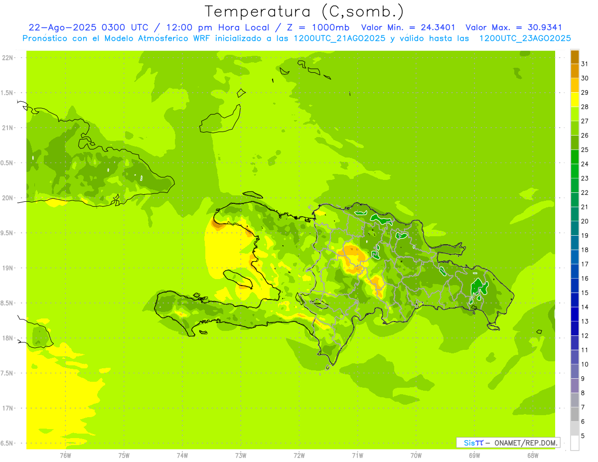Pick the blue legend swatch between 15 and 16

click(x=575, y=286)
